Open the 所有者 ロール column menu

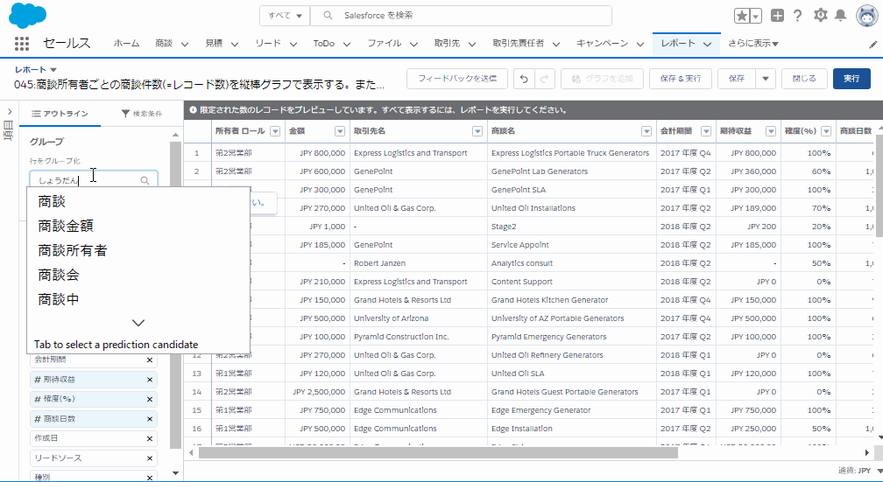[275, 131]
